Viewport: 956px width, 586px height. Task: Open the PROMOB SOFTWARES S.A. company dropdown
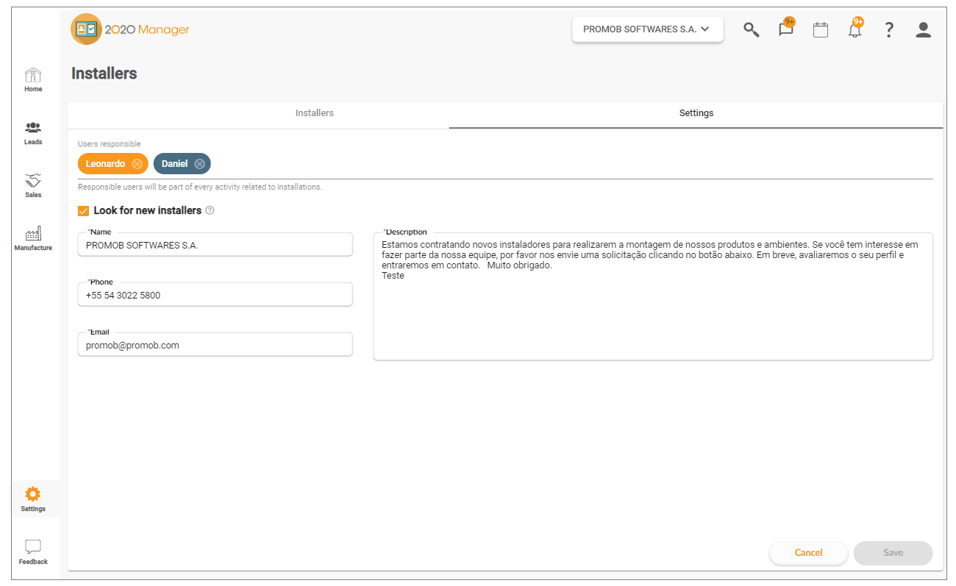(x=647, y=29)
